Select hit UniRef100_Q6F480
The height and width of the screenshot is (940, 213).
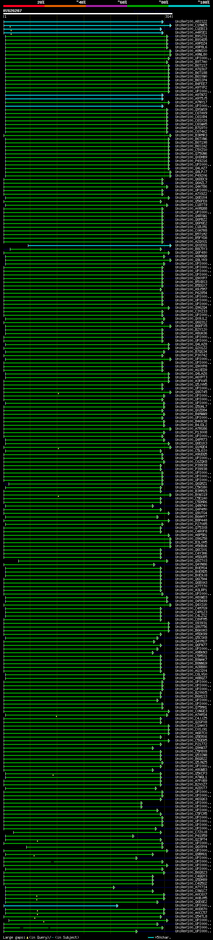191,253
